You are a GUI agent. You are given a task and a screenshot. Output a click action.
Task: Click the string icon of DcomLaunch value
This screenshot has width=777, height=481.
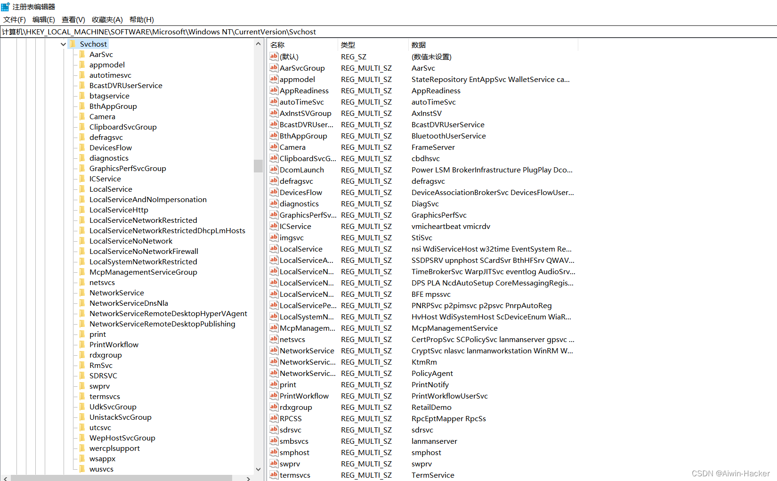[274, 170]
